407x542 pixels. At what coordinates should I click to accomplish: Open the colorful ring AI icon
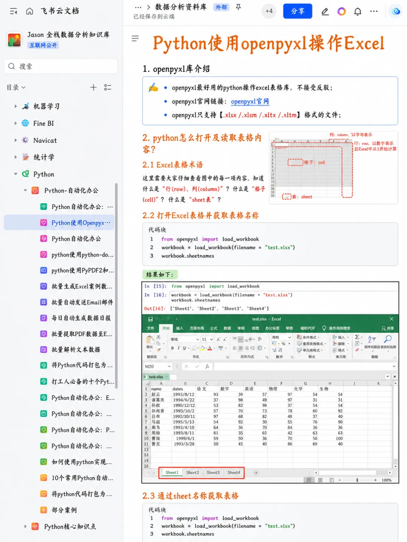tap(341, 12)
